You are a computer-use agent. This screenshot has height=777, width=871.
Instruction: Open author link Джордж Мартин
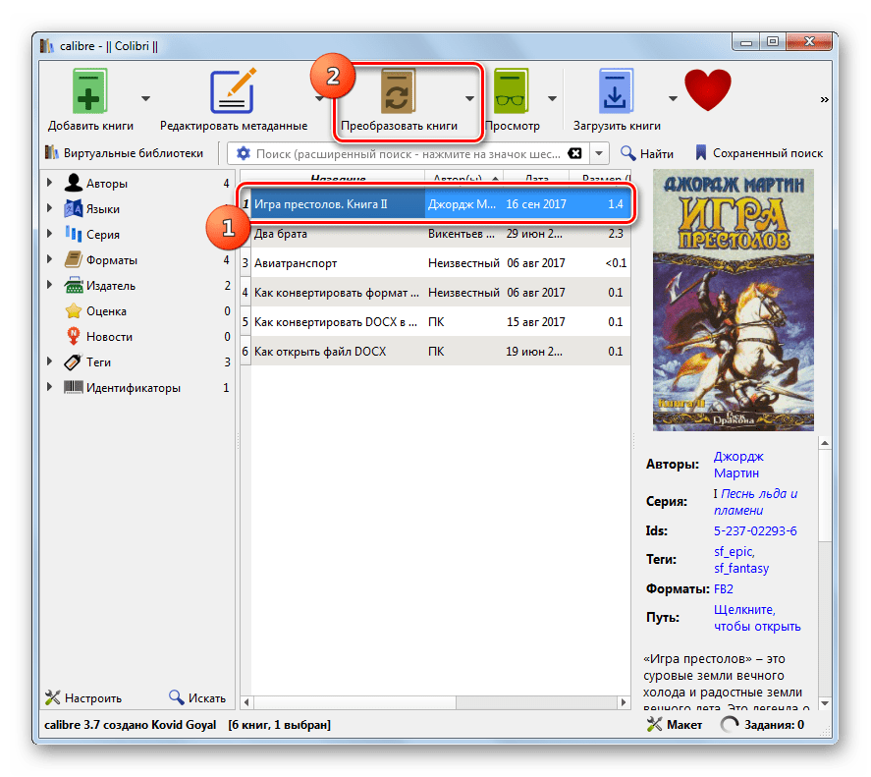click(x=738, y=465)
